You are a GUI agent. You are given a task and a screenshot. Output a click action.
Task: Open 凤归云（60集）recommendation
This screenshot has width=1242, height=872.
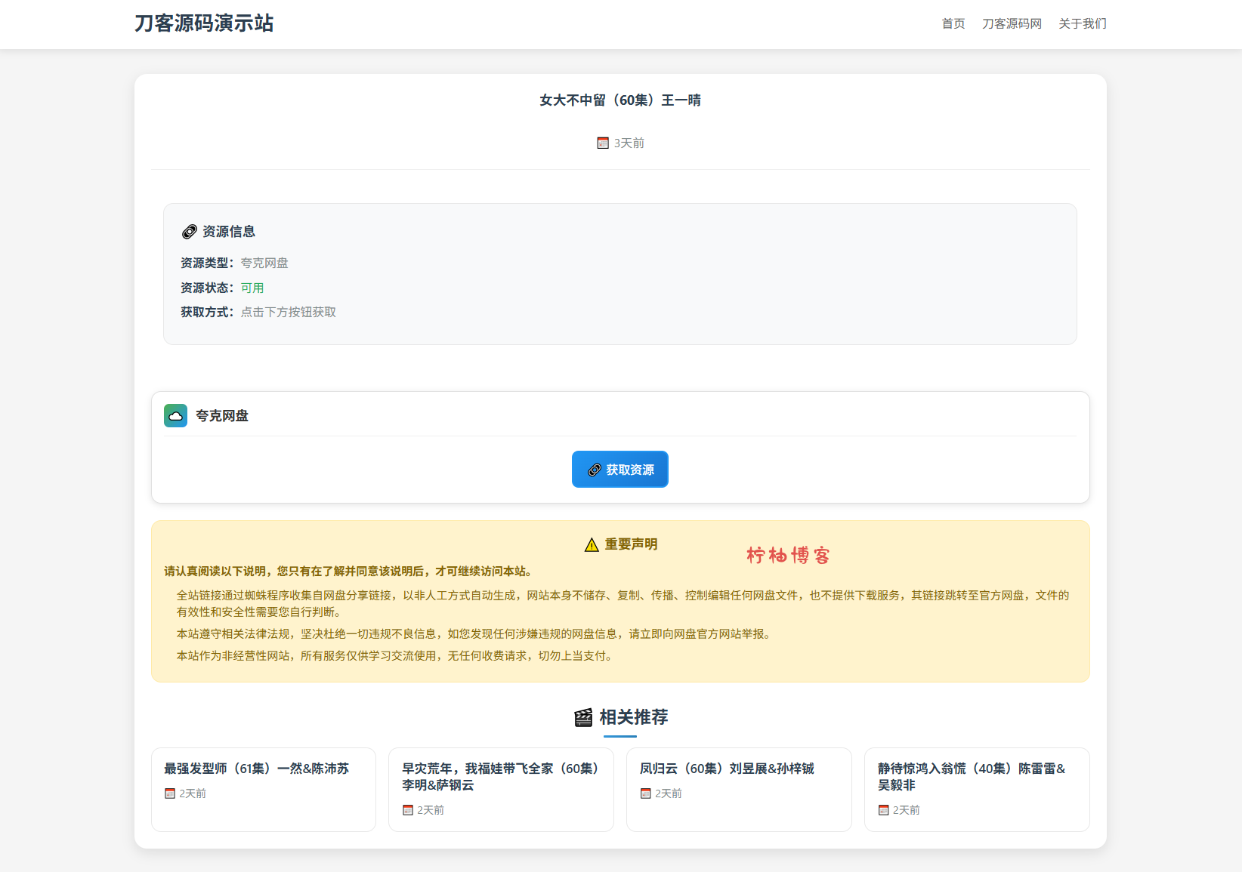tap(727, 769)
